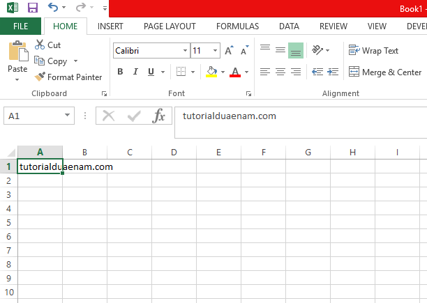Open Orientation dropdown arrow
This screenshot has height=303, width=427.
click(328, 50)
